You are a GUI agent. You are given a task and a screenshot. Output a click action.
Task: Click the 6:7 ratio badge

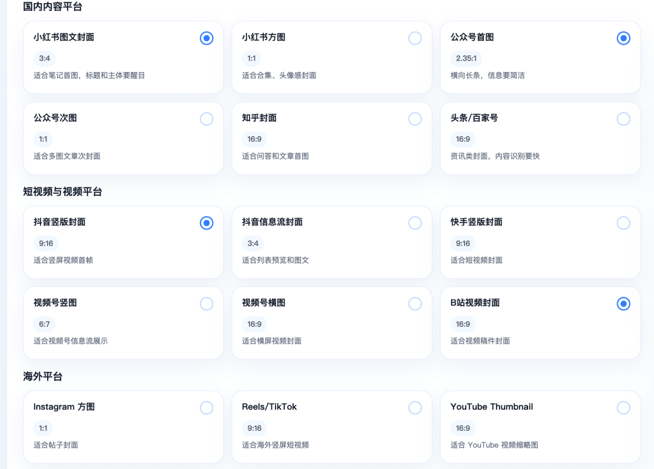pos(44,324)
